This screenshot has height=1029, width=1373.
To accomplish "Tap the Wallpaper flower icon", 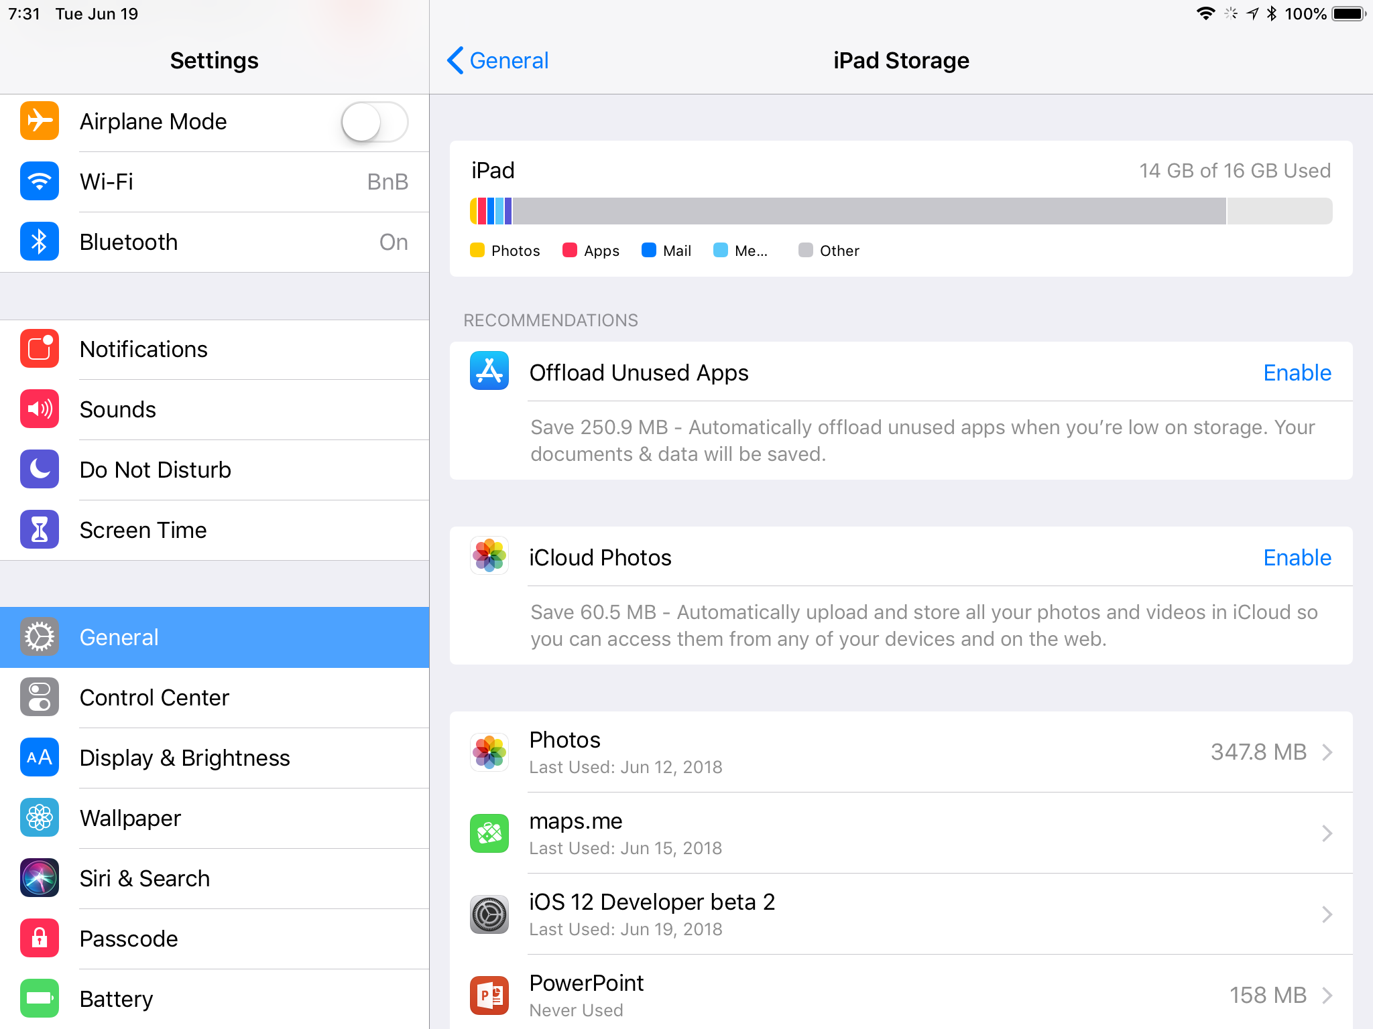I will pos(40,818).
